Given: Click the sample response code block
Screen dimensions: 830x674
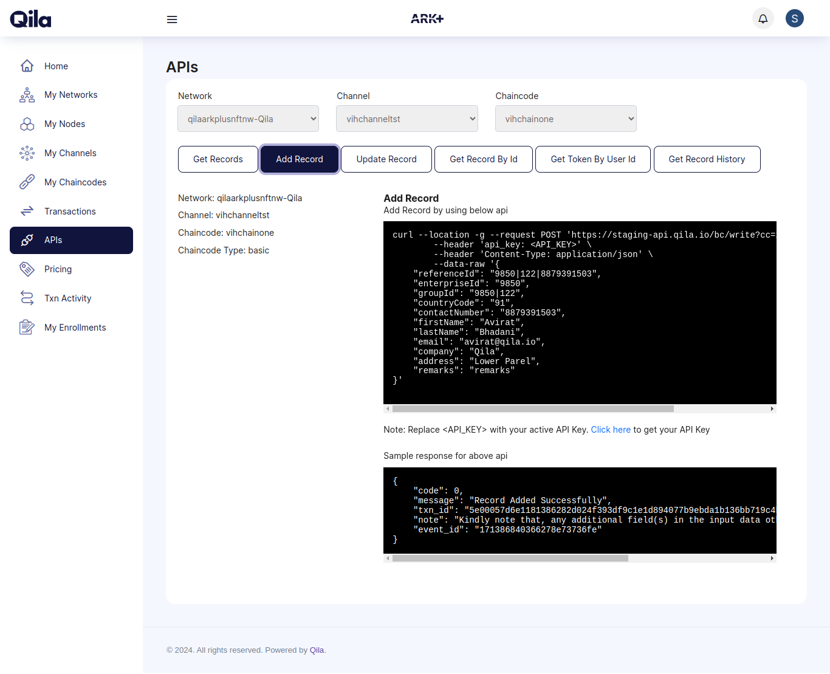Looking at the screenshot, I should click(x=580, y=511).
